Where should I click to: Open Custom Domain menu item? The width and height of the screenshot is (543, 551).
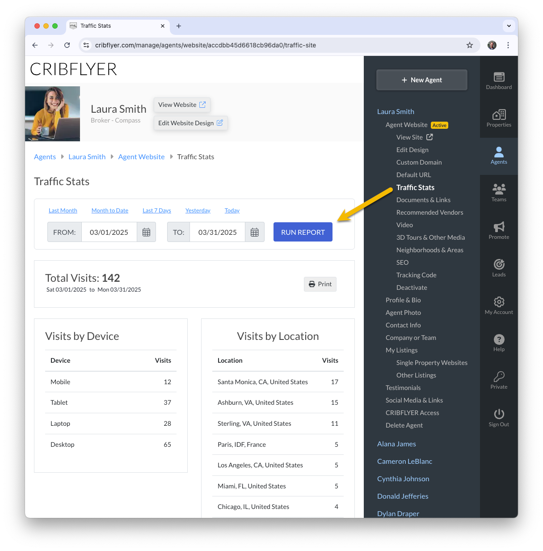pyautogui.click(x=419, y=162)
